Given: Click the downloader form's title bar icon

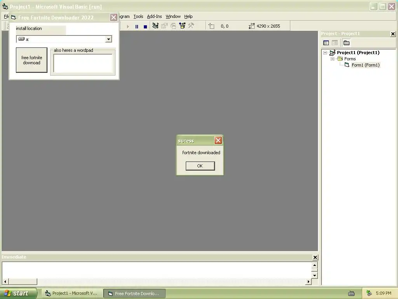Looking at the screenshot, I should coord(14,17).
